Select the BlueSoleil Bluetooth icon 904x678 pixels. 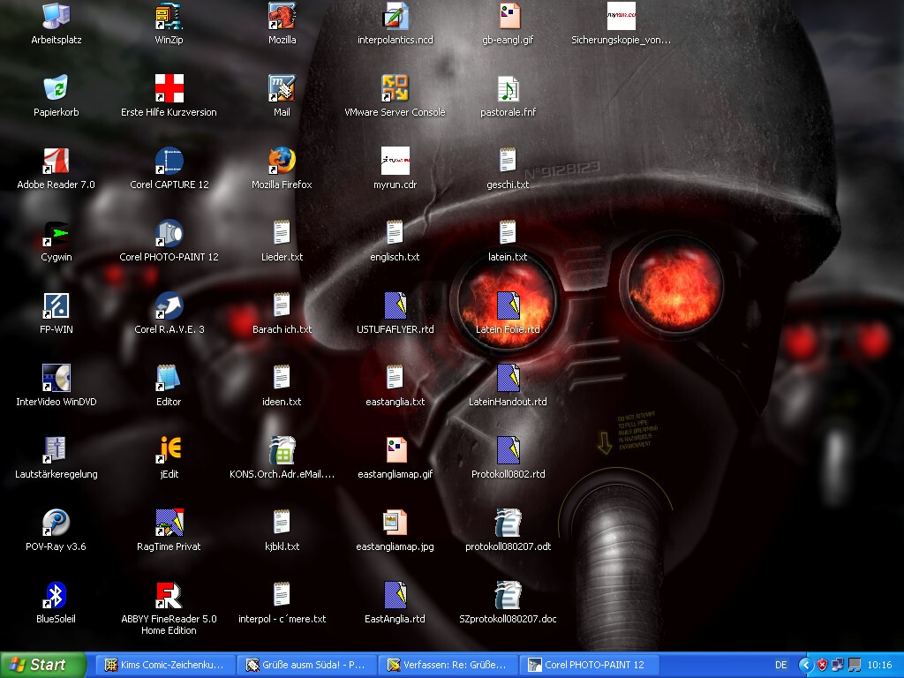click(56, 596)
